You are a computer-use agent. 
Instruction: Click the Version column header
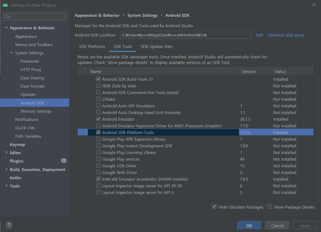click(255, 71)
